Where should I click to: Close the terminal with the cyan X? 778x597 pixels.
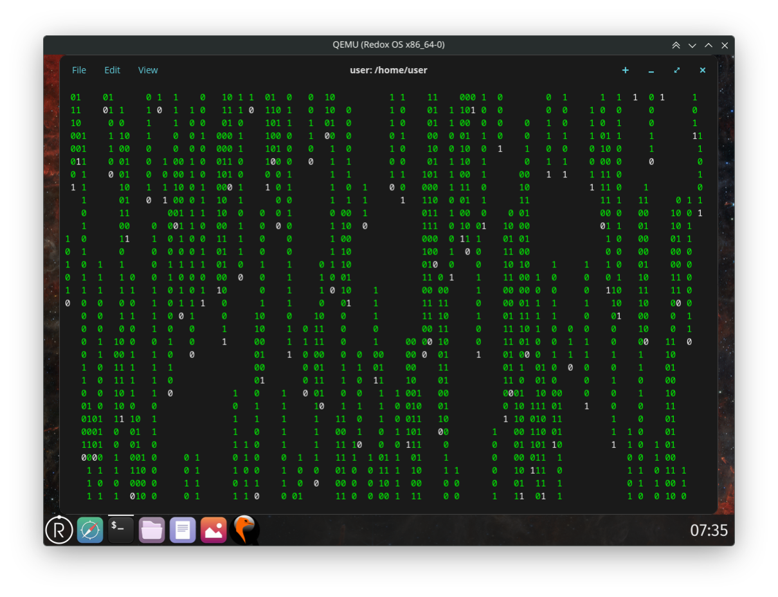click(703, 70)
